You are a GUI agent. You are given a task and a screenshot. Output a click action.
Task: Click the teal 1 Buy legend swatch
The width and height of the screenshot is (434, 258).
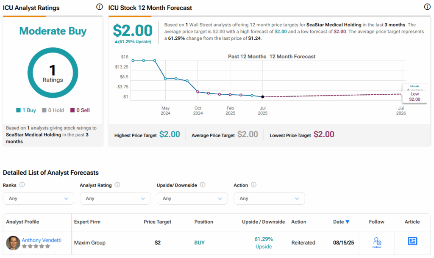(x=18, y=110)
